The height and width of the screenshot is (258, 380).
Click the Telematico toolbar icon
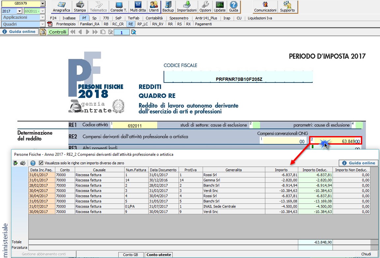99,7
